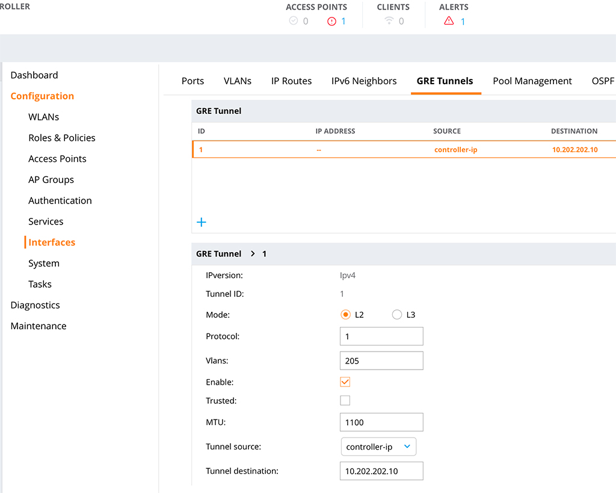616x493 pixels.
Task: Check the Trusted checkbox
Action: (345, 400)
